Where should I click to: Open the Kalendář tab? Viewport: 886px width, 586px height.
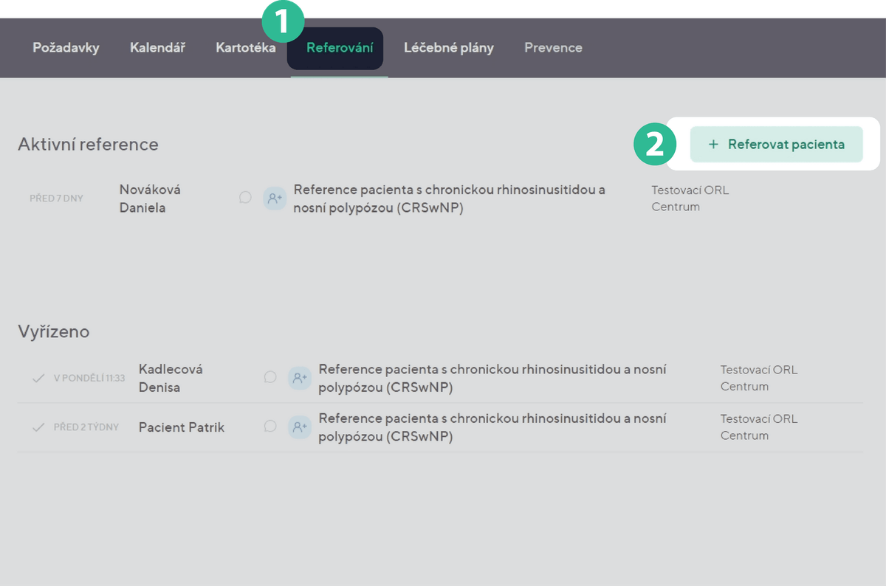click(x=157, y=48)
